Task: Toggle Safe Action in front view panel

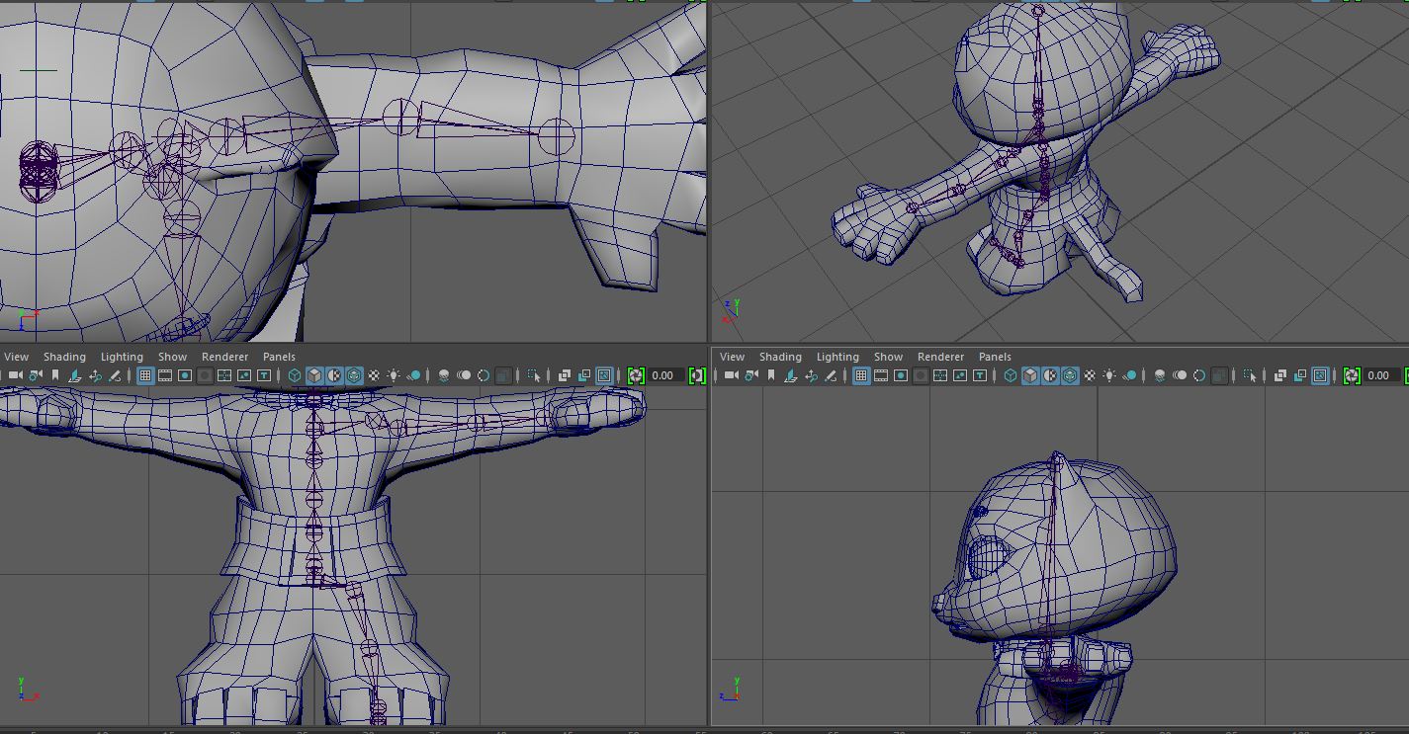Action: point(244,375)
